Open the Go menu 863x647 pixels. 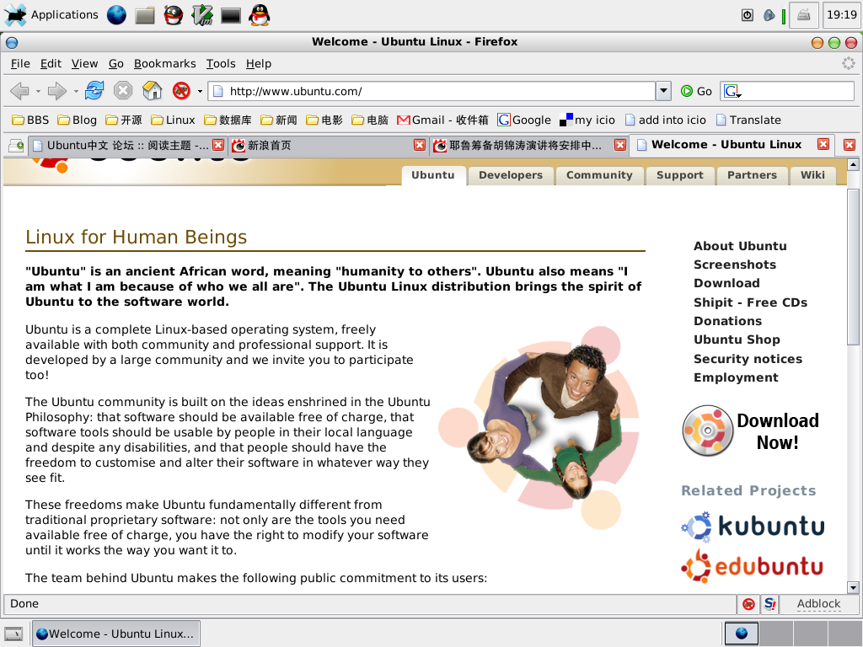click(x=115, y=64)
